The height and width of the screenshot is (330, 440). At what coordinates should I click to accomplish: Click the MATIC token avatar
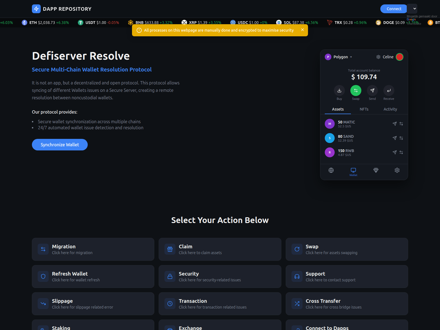330,124
